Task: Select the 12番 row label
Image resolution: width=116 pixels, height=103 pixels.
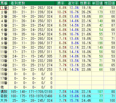Action: (x=4, y=56)
